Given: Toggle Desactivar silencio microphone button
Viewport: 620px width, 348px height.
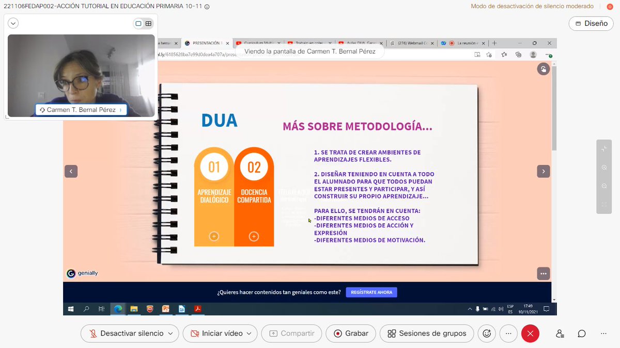Looking at the screenshot, I should [x=127, y=334].
